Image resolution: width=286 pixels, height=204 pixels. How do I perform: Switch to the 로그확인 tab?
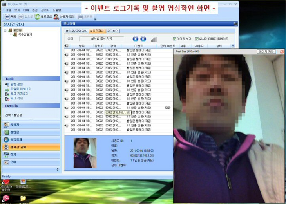coord(112,30)
